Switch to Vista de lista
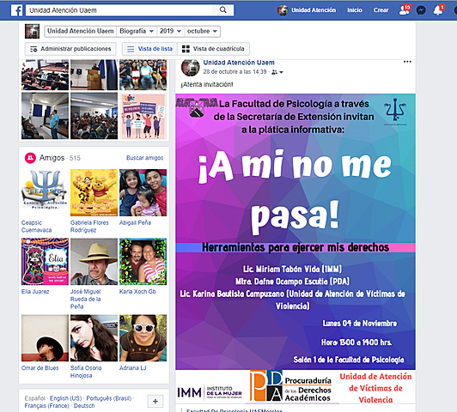Screen dimensions: 457x412 click(149, 49)
